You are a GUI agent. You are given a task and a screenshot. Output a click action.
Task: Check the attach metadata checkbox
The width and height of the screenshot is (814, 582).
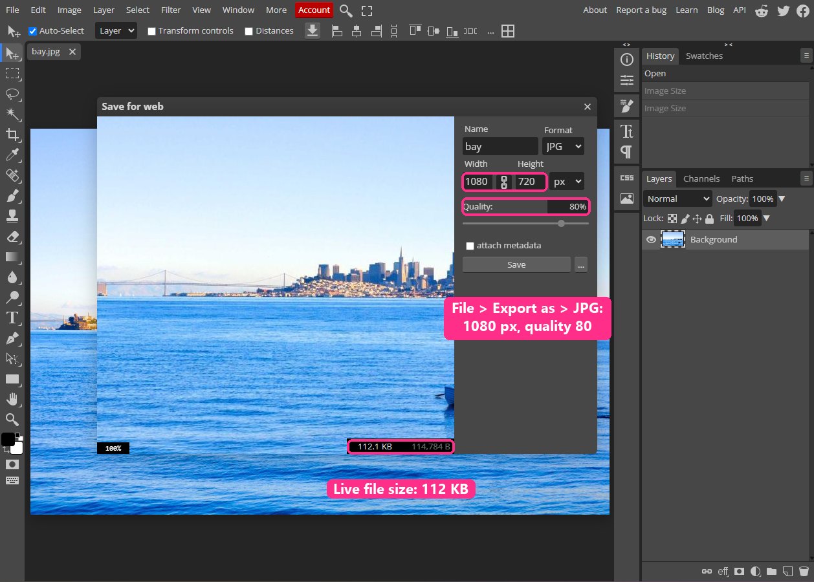tap(470, 246)
